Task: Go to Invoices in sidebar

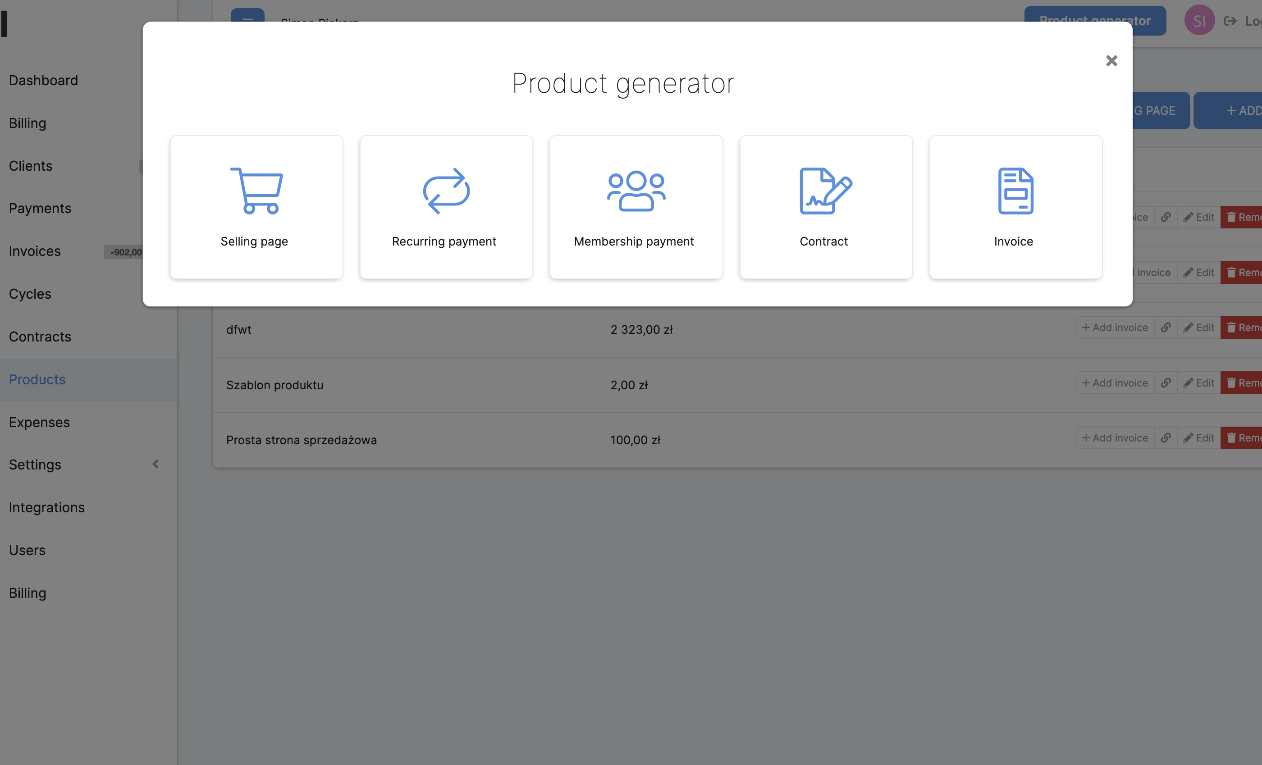Action: [35, 251]
